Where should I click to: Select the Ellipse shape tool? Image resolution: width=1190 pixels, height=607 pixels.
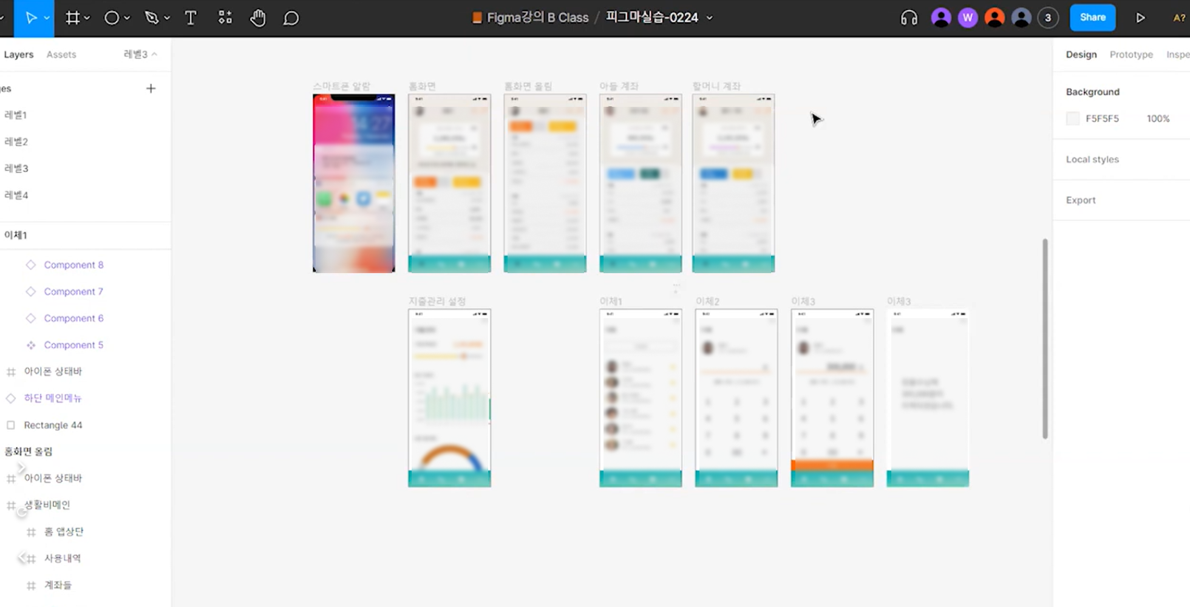pos(111,18)
